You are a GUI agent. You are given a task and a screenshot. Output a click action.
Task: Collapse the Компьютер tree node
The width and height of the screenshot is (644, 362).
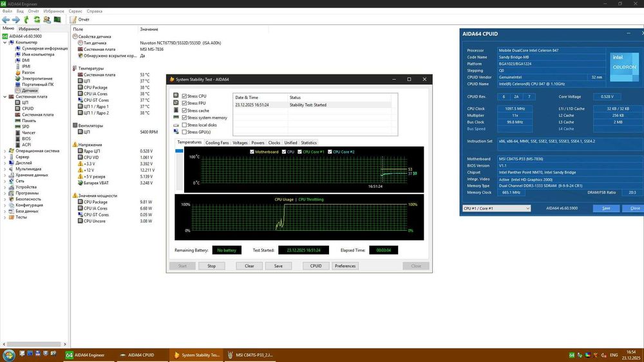pyautogui.click(x=5, y=42)
